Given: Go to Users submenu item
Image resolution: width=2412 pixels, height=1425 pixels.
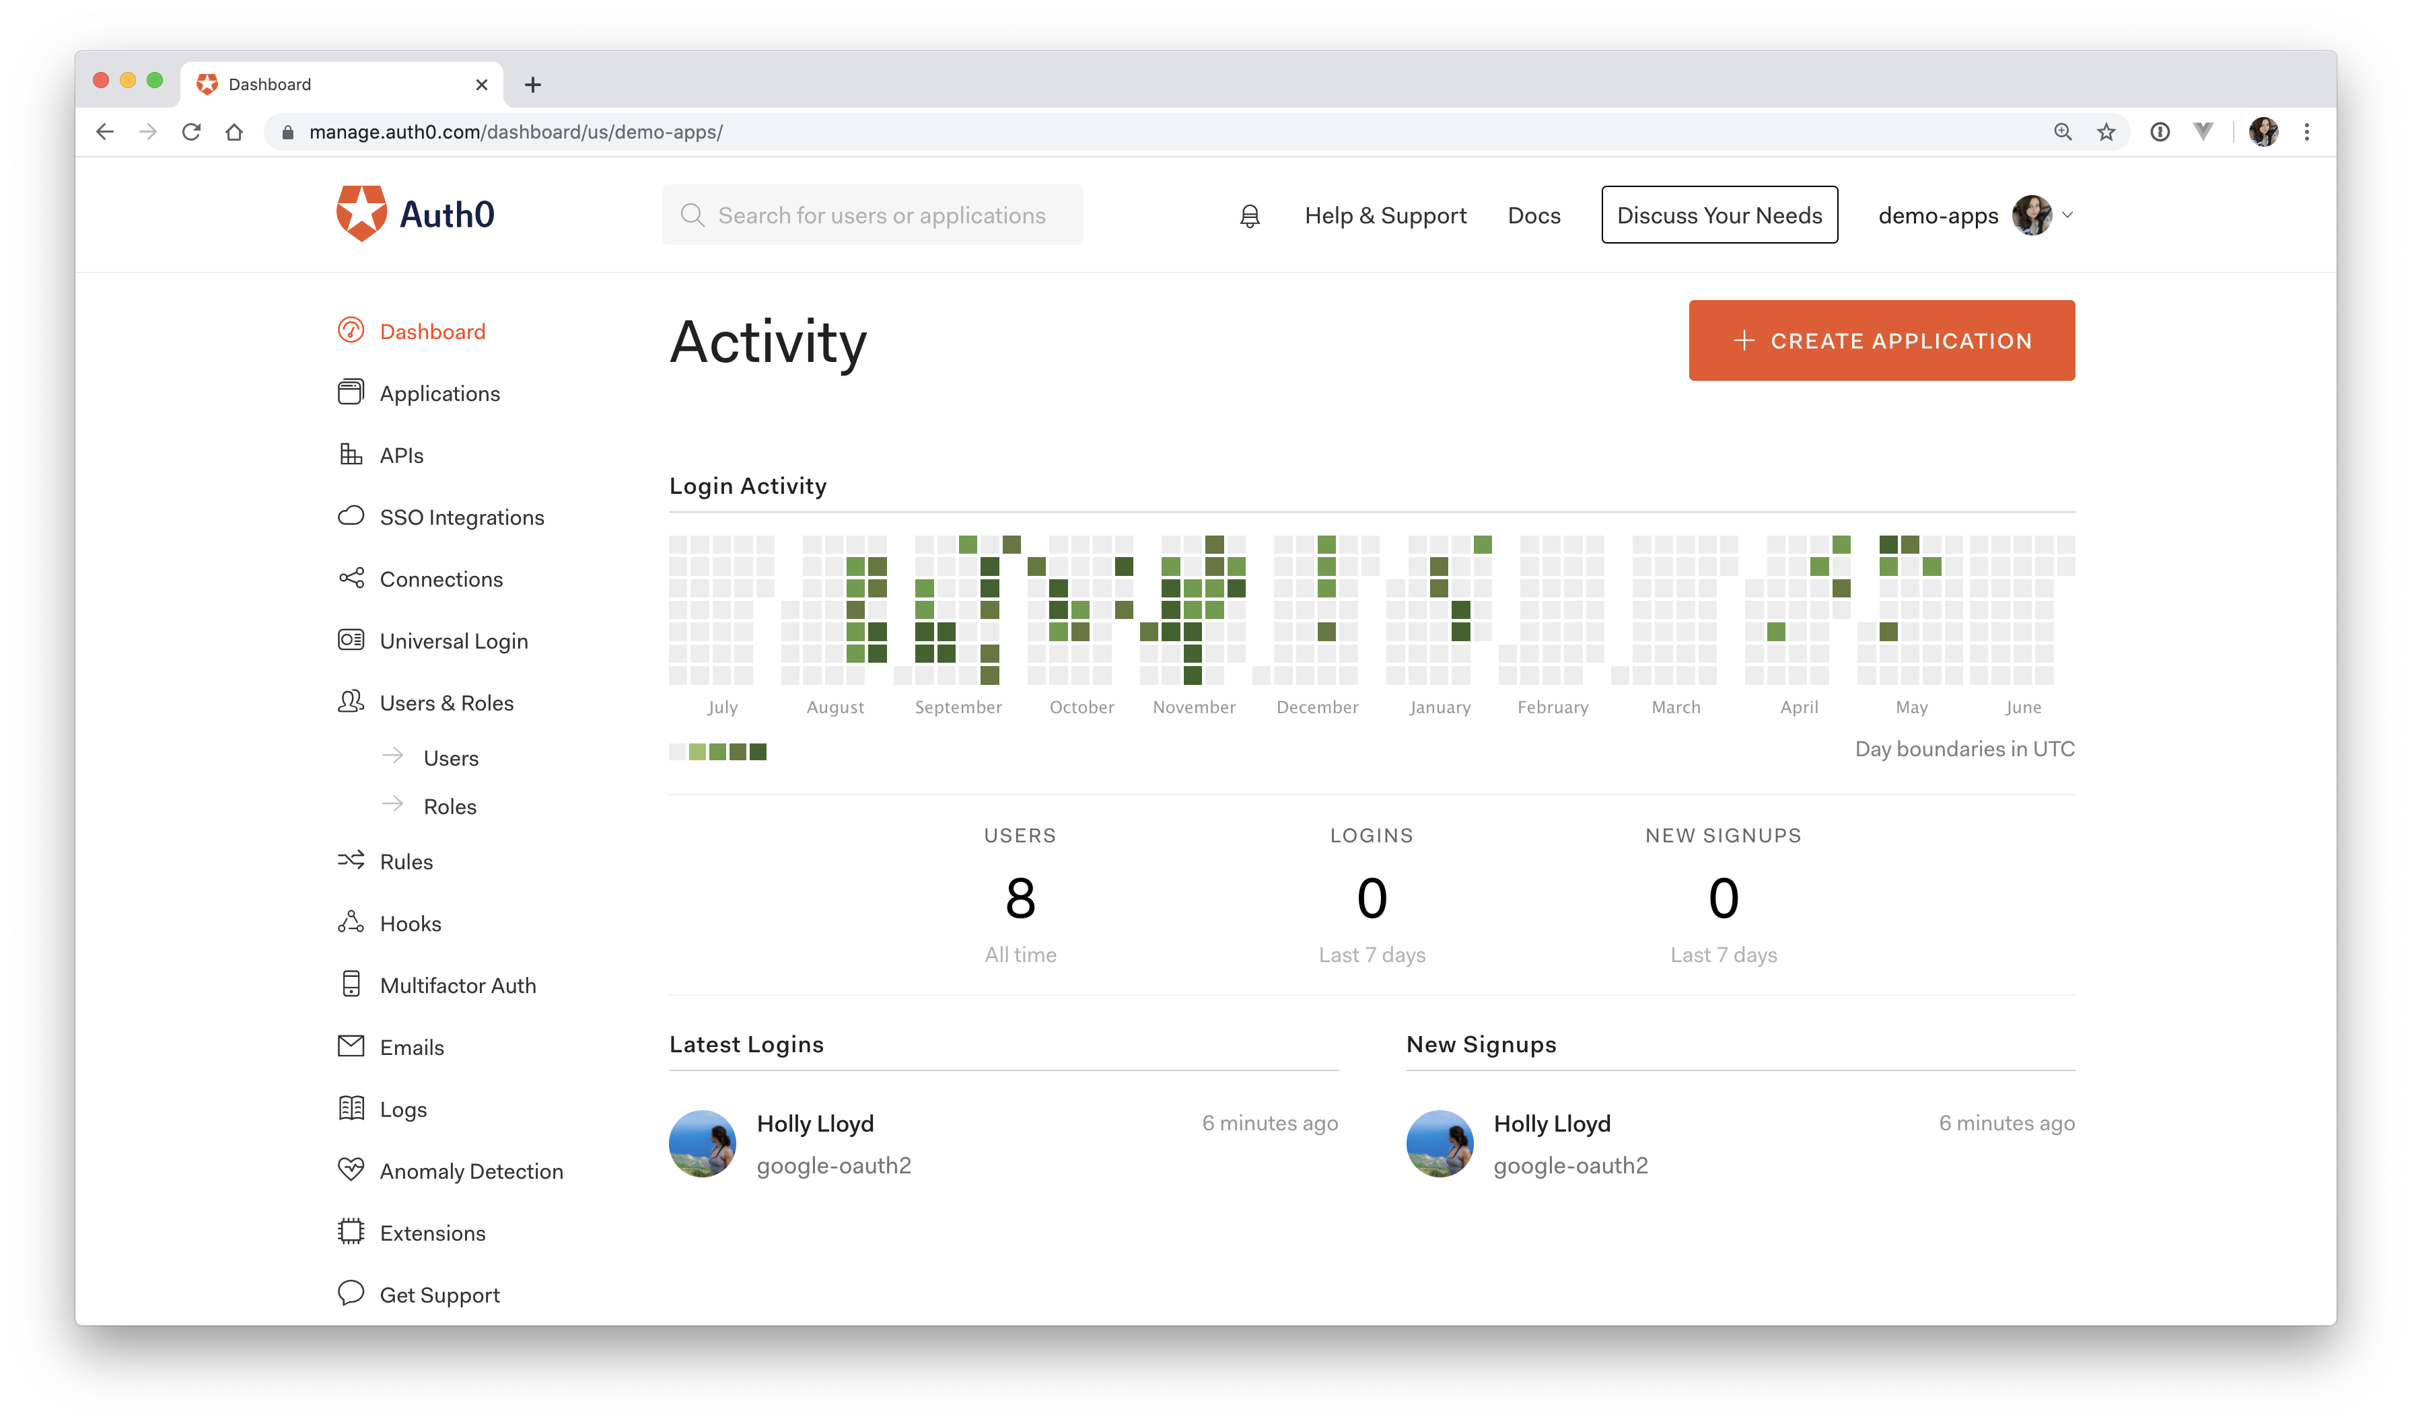Looking at the screenshot, I should point(450,759).
